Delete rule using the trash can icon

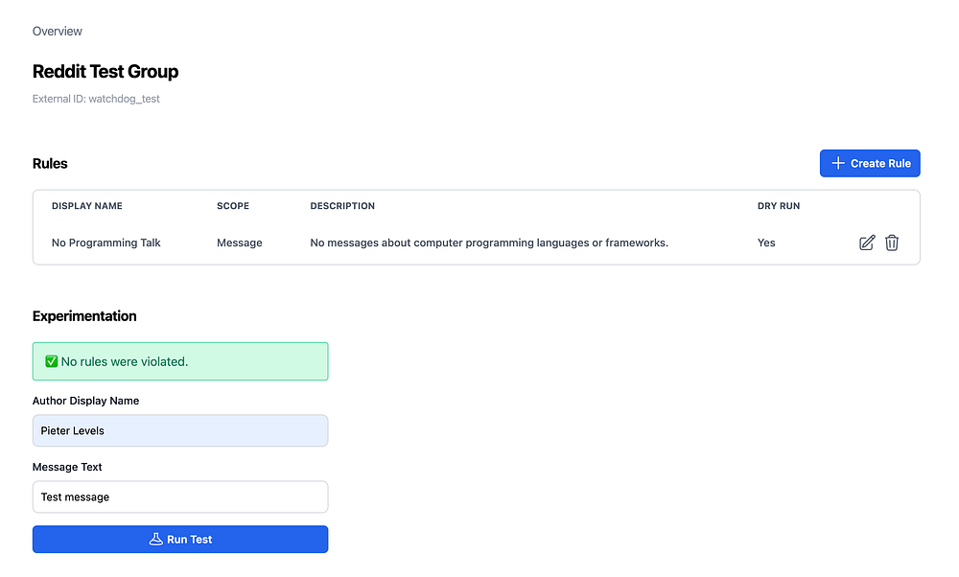pyautogui.click(x=892, y=242)
